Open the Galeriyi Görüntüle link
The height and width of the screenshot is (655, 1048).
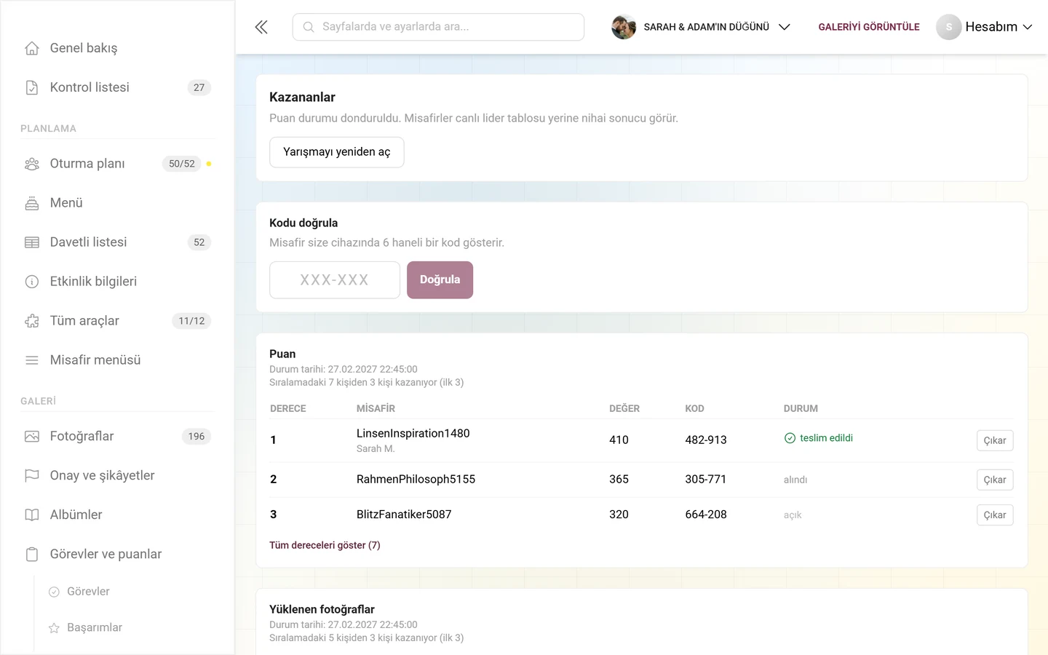point(869,27)
